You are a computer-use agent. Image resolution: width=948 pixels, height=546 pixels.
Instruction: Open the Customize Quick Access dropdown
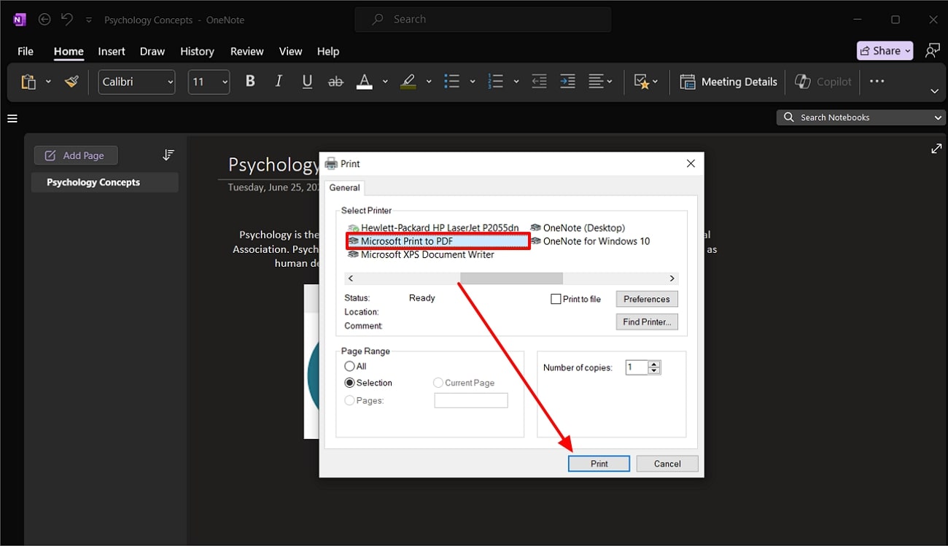tap(89, 20)
